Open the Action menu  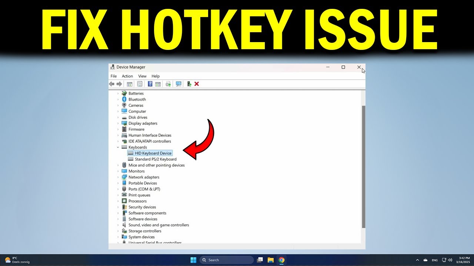click(127, 76)
